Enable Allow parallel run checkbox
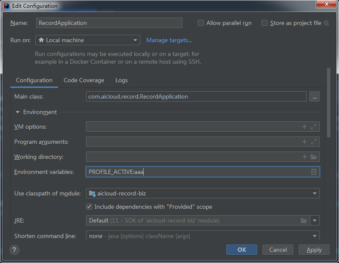Screen dimensions: 339x263 click(201, 23)
